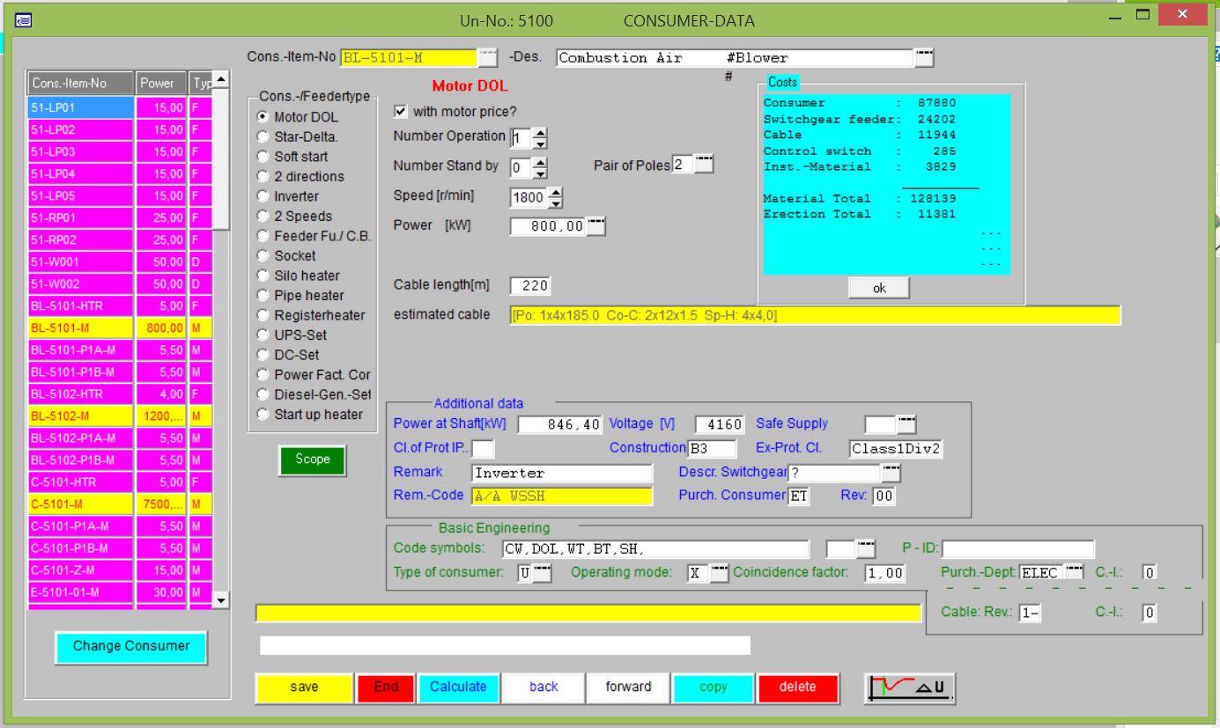Viewport: 1220px width, 728px height.
Task: Click the lookup button next to Power kW
Action: [596, 226]
